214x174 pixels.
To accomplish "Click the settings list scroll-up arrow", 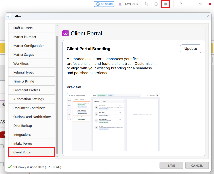I will [x=57, y=26].
